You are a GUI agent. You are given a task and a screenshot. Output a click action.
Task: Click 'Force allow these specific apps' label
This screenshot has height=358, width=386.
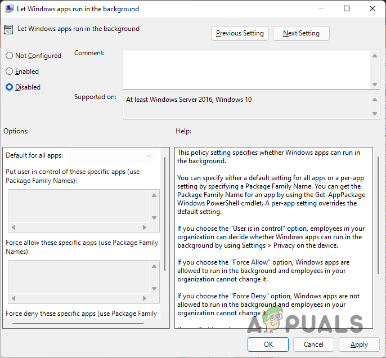[82, 247]
